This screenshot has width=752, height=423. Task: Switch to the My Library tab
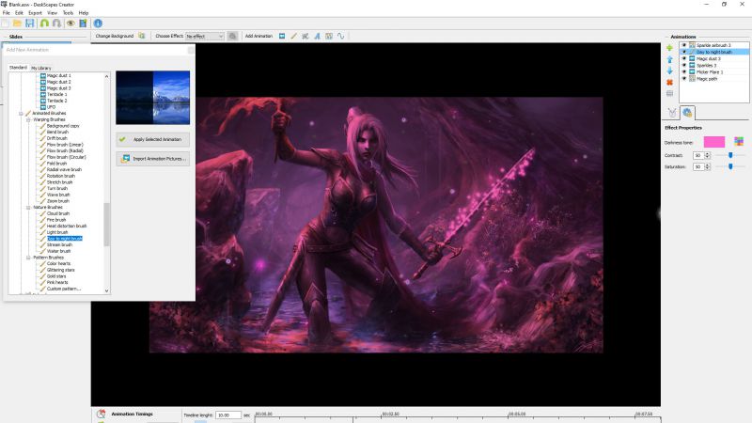[x=41, y=68]
